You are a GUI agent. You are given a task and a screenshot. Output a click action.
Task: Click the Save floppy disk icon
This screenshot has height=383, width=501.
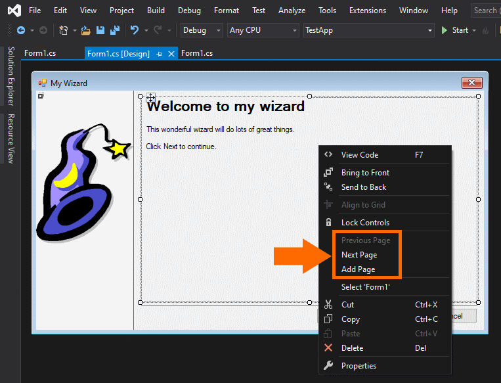(100, 30)
